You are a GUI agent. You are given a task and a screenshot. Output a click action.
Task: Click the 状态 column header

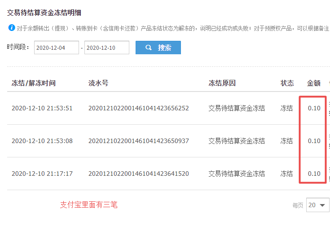287,83
